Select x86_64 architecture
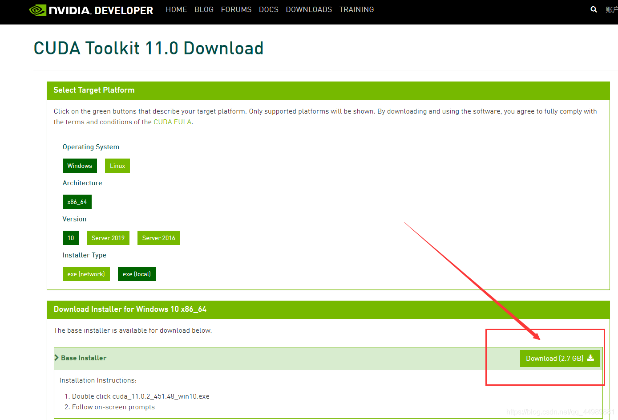The height and width of the screenshot is (420, 618). click(77, 202)
